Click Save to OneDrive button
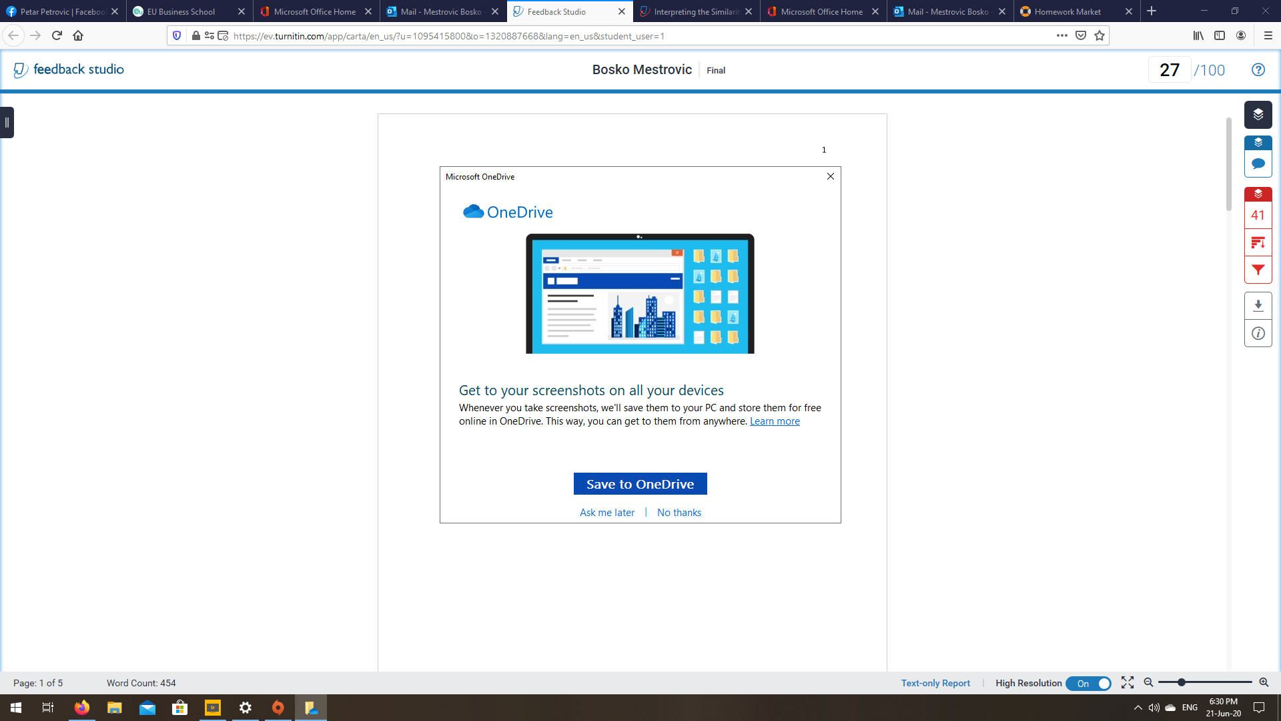 640,484
